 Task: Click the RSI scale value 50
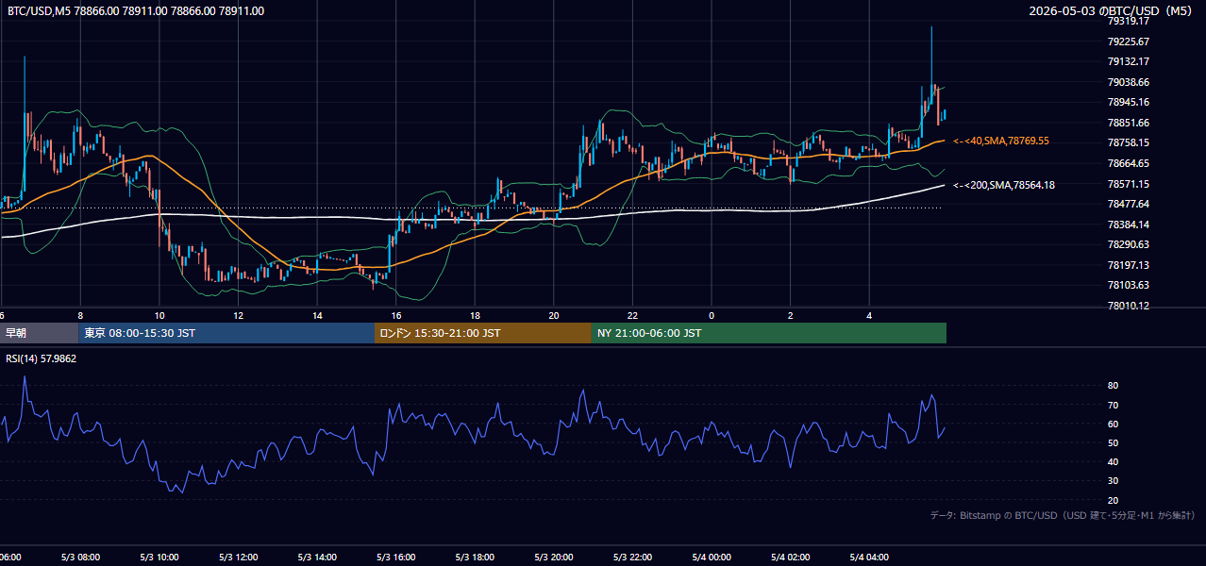click(1113, 442)
